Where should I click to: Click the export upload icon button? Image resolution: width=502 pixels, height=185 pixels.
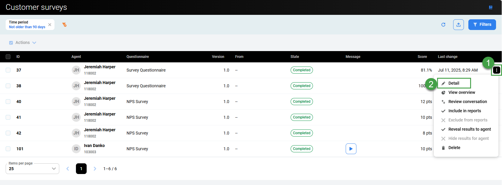[x=459, y=25]
